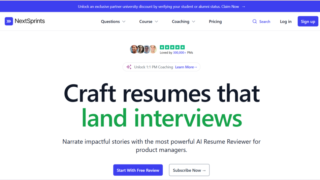This screenshot has width=320, height=180.
Task: Click the 'Narrate impactful stories' subtitle text
Action: coord(161,146)
